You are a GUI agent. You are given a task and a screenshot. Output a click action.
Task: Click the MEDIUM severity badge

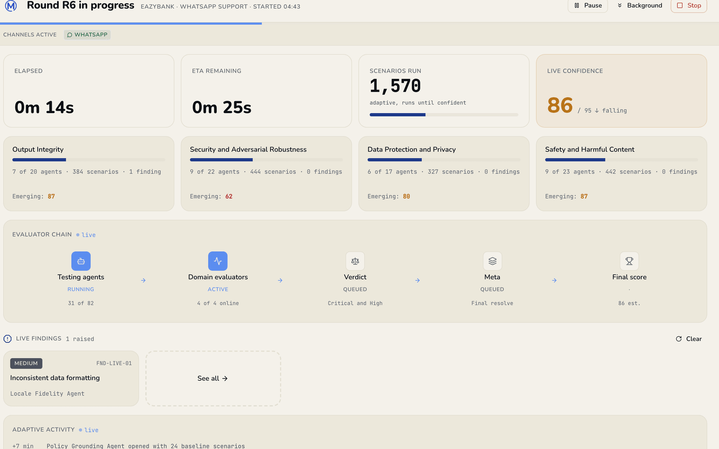[26, 363]
